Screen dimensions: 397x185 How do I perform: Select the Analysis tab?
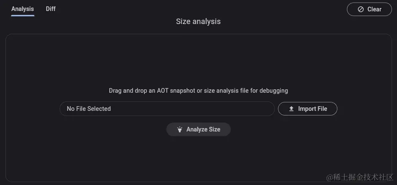(23, 9)
